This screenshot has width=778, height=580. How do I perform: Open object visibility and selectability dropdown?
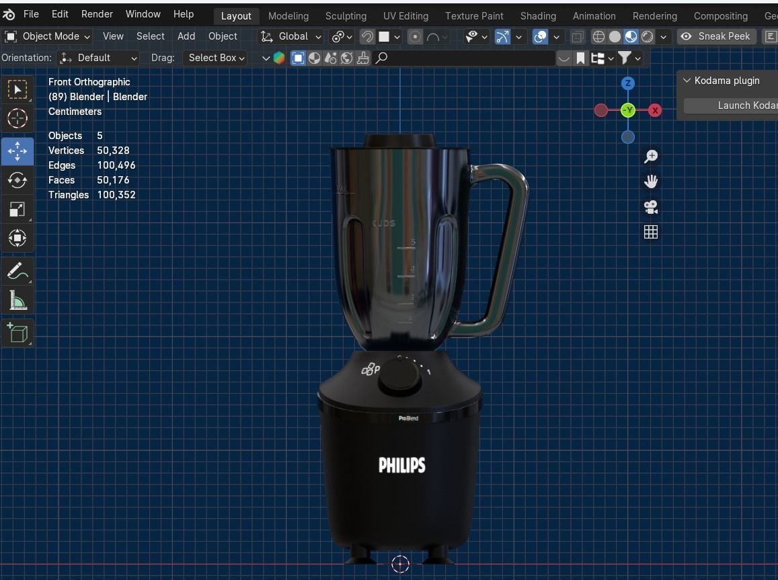coord(476,37)
